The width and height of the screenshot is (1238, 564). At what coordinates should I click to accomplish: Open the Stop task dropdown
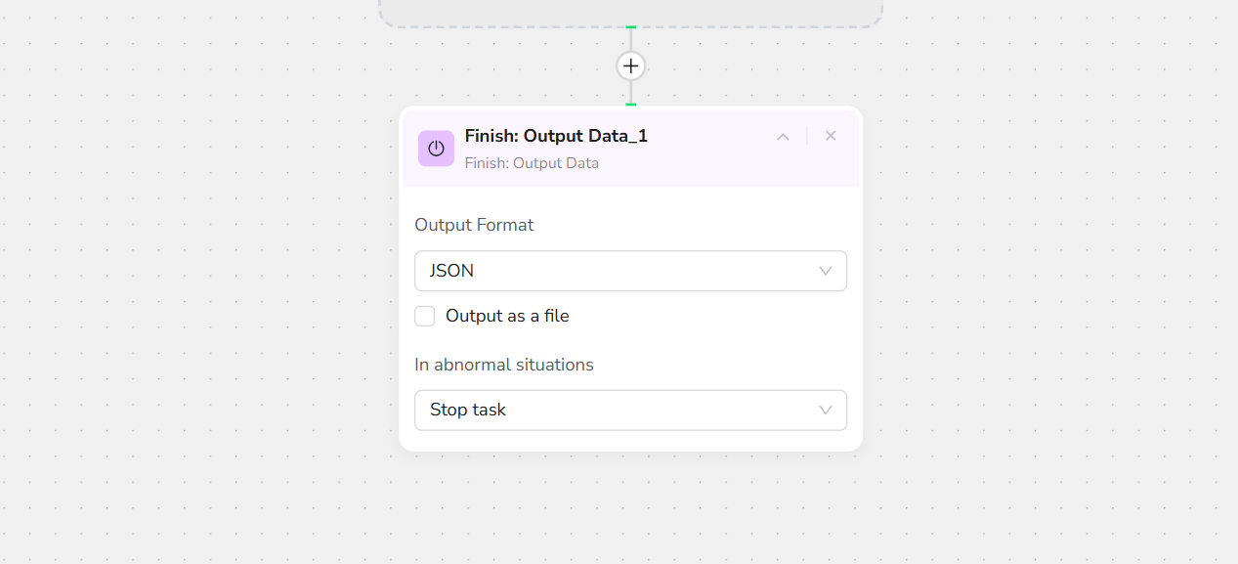630,410
